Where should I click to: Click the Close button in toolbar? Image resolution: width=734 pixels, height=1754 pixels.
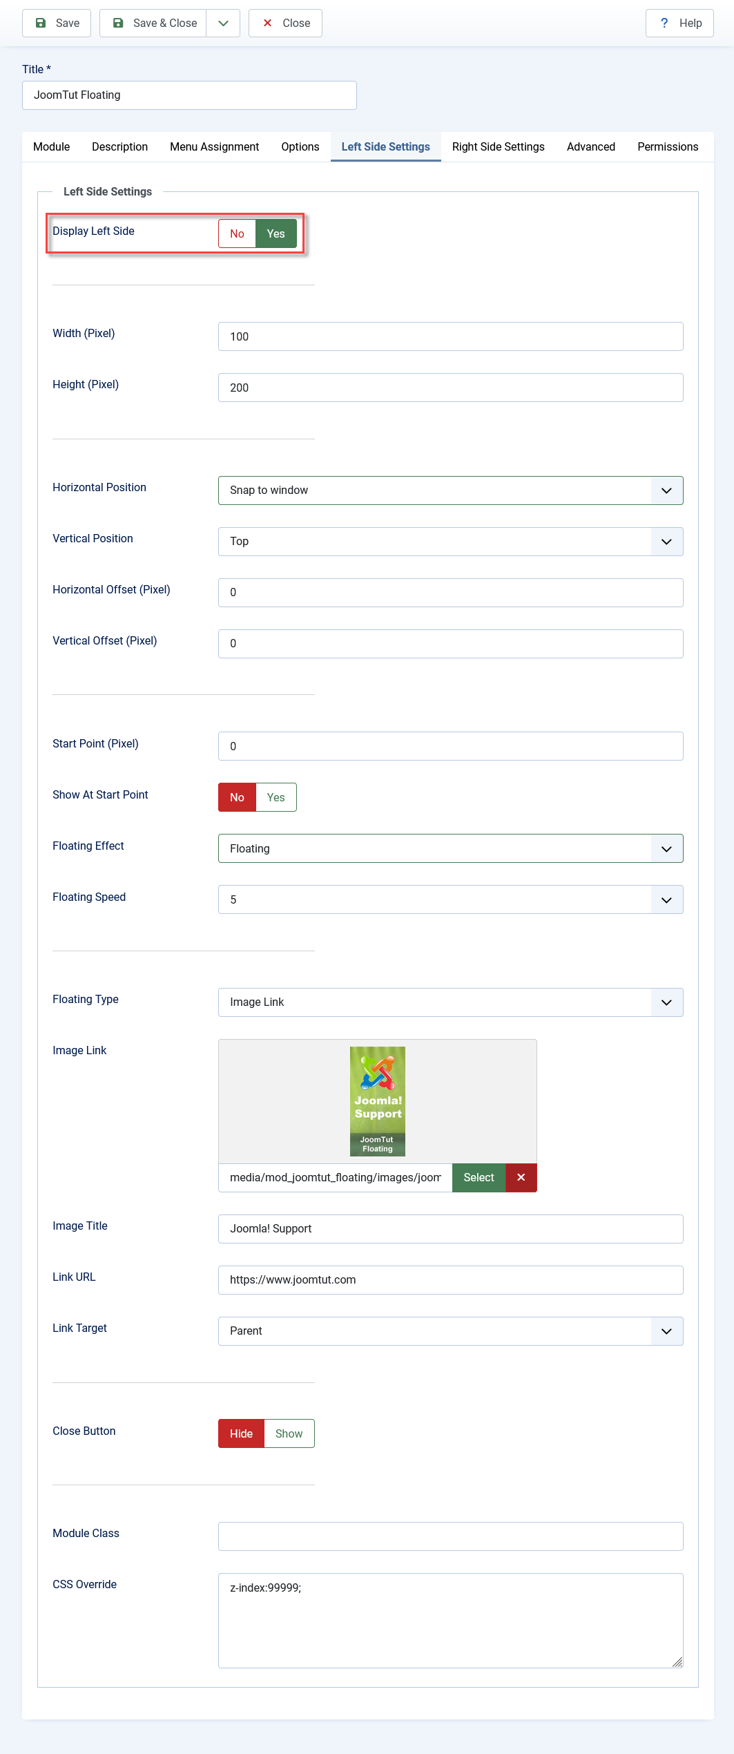(x=285, y=23)
